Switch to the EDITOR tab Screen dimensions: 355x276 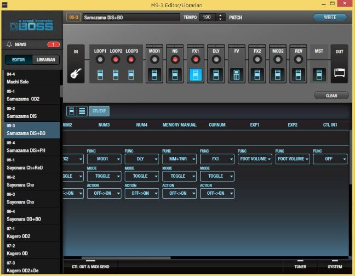click(x=19, y=60)
